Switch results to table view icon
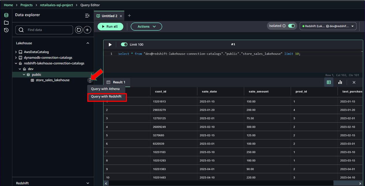The width and height of the screenshot is (365, 186). point(329,82)
